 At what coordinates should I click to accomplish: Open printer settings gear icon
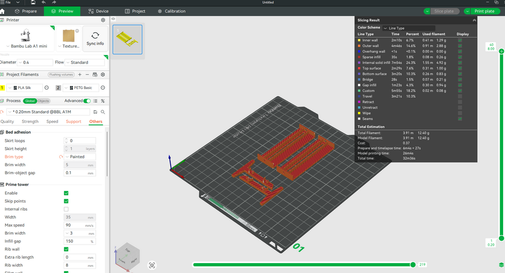click(x=103, y=20)
